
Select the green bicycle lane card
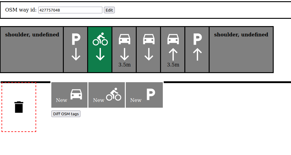click(x=100, y=49)
